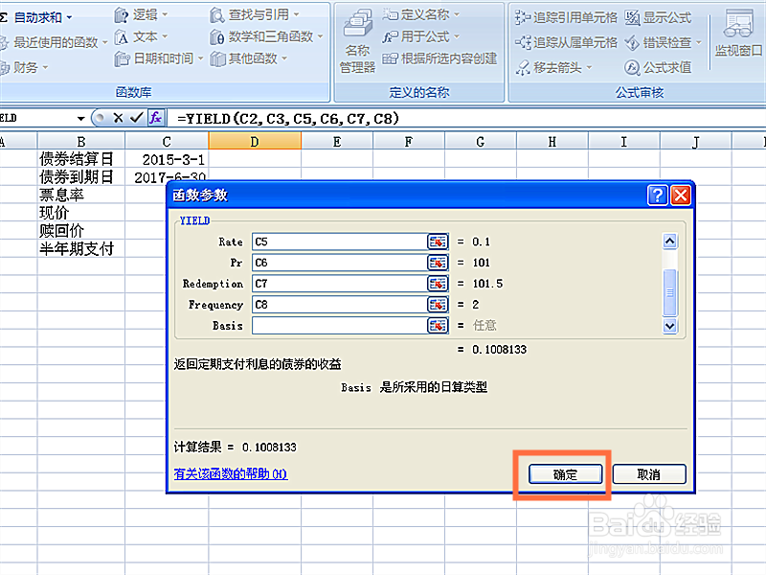
Task: Expand the Math and Trig dropdown arrow
Action: [x=321, y=36]
